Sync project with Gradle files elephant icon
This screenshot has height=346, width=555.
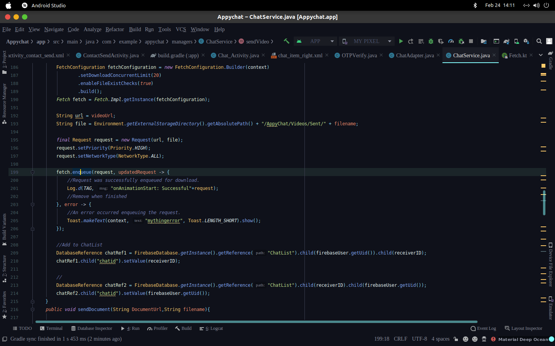tap(506, 41)
